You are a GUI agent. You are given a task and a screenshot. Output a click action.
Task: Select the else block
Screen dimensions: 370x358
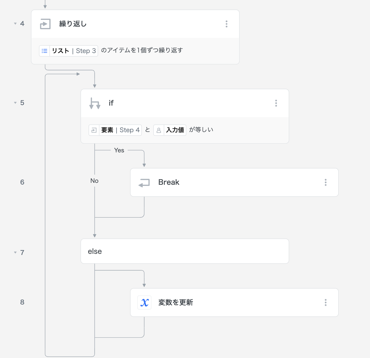tap(185, 251)
